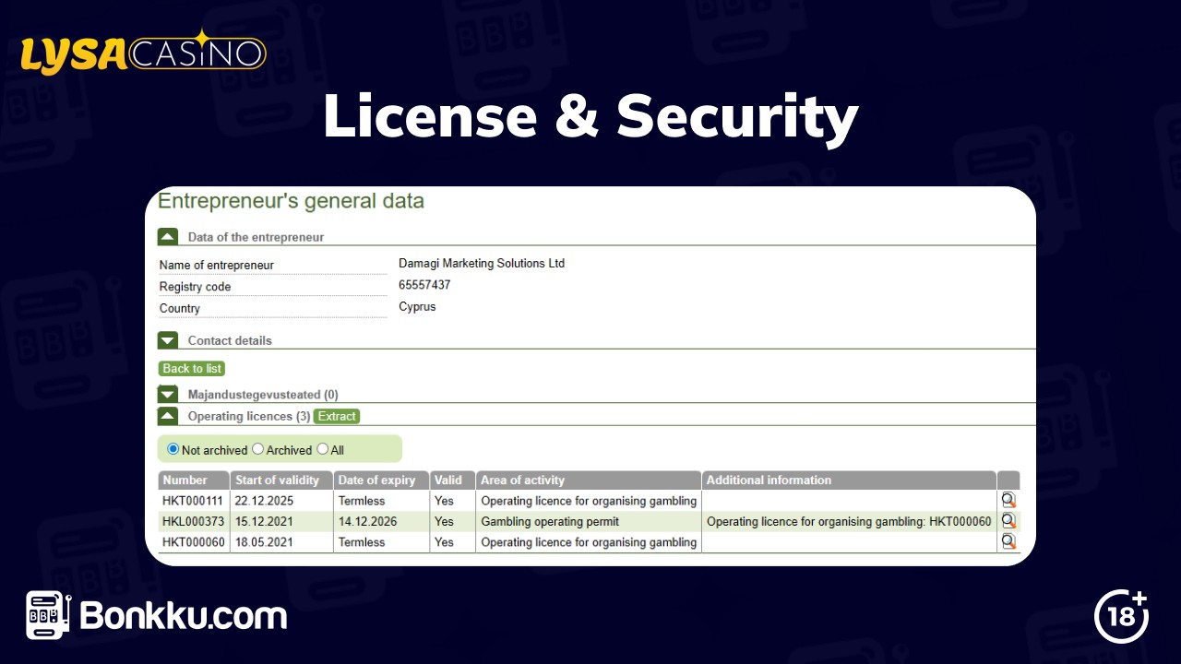Viewport: 1181px width, 664px height.
Task: Click the Entrepreneur's general data heading
Action: 291,202
